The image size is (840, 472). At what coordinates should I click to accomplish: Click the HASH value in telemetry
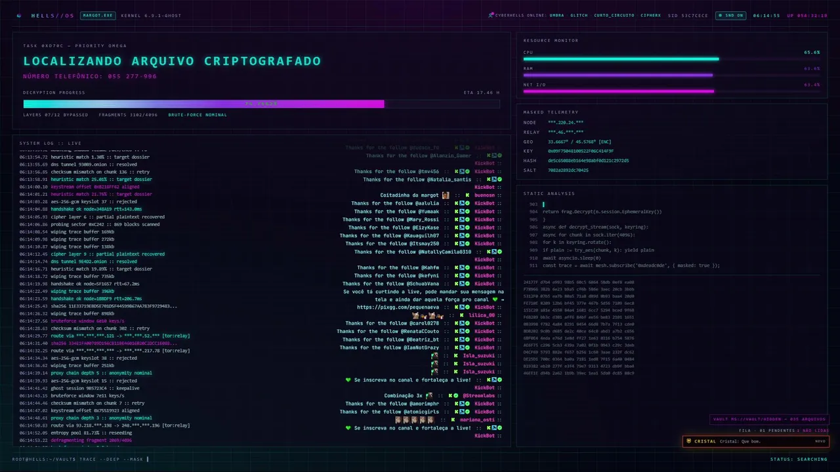click(588, 161)
